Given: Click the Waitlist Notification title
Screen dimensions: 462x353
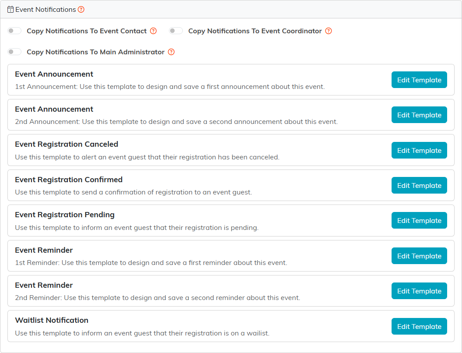Looking at the screenshot, I should click(x=52, y=320).
